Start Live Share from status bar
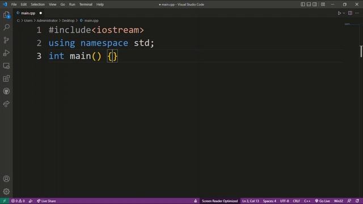The width and height of the screenshot is (363, 204). [47, 201]
